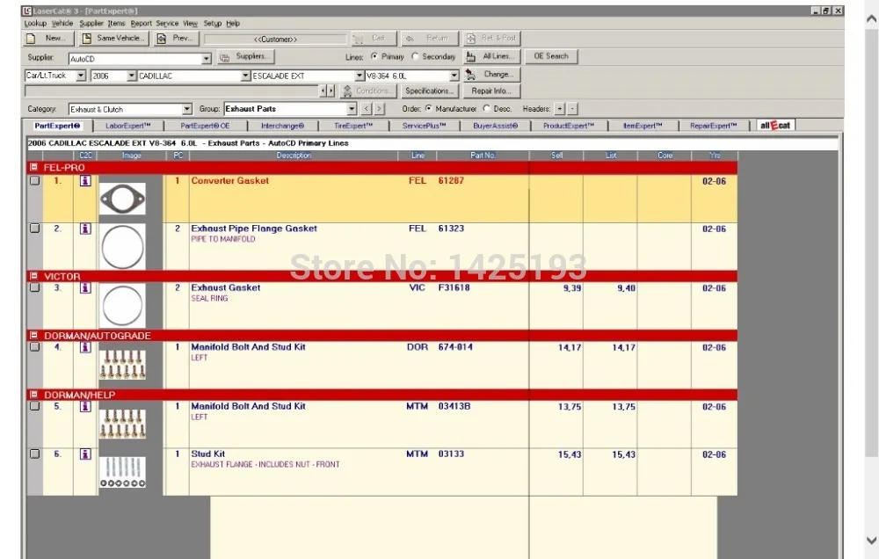The height and width of the screenshot is (559, 879).
Task: Click the Converter Gasket image thumbnail
Action: point(122,199)
